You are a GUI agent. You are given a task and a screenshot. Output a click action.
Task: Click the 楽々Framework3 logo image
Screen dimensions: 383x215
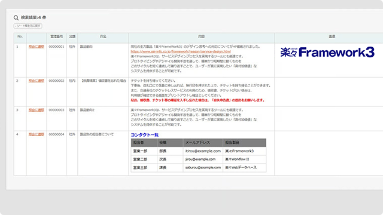pyautogui.click(x=327, y=52)
